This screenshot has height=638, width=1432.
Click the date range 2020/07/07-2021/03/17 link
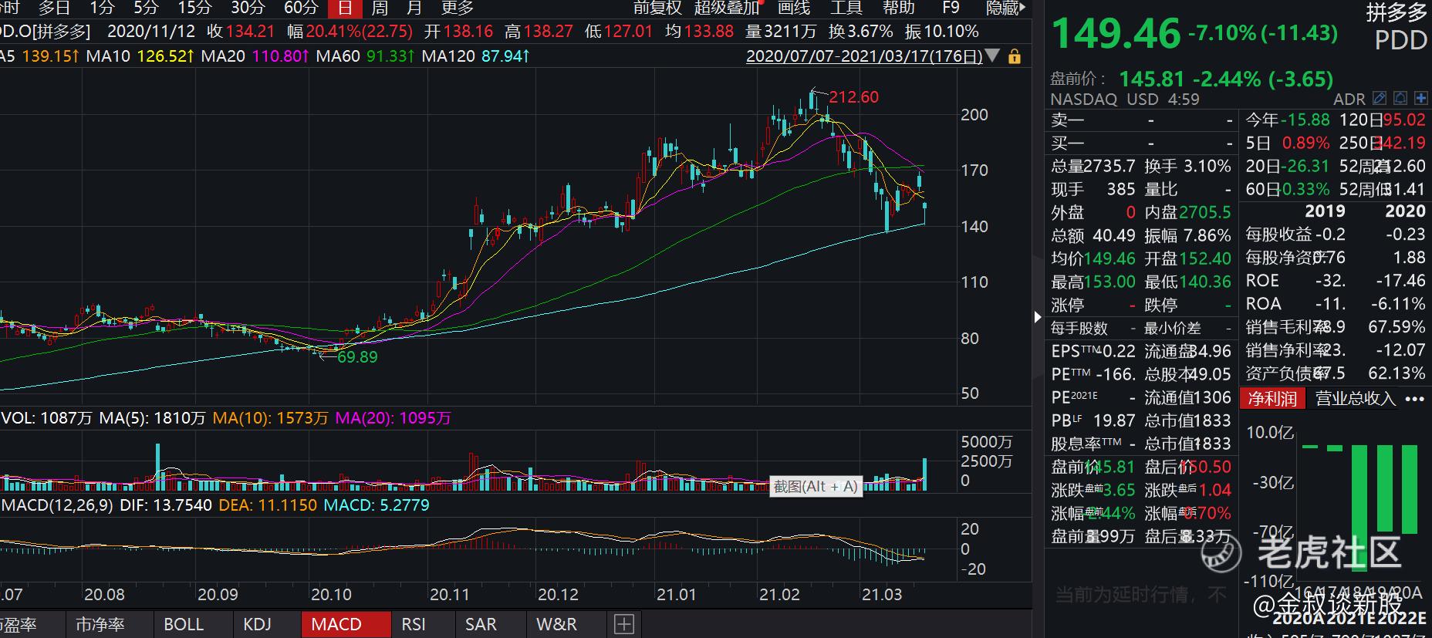(x=864, y=56)
